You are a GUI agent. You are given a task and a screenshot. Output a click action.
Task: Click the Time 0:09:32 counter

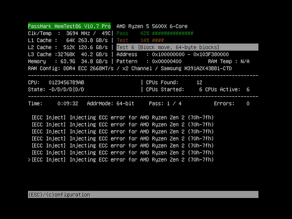tap(53, 103)
